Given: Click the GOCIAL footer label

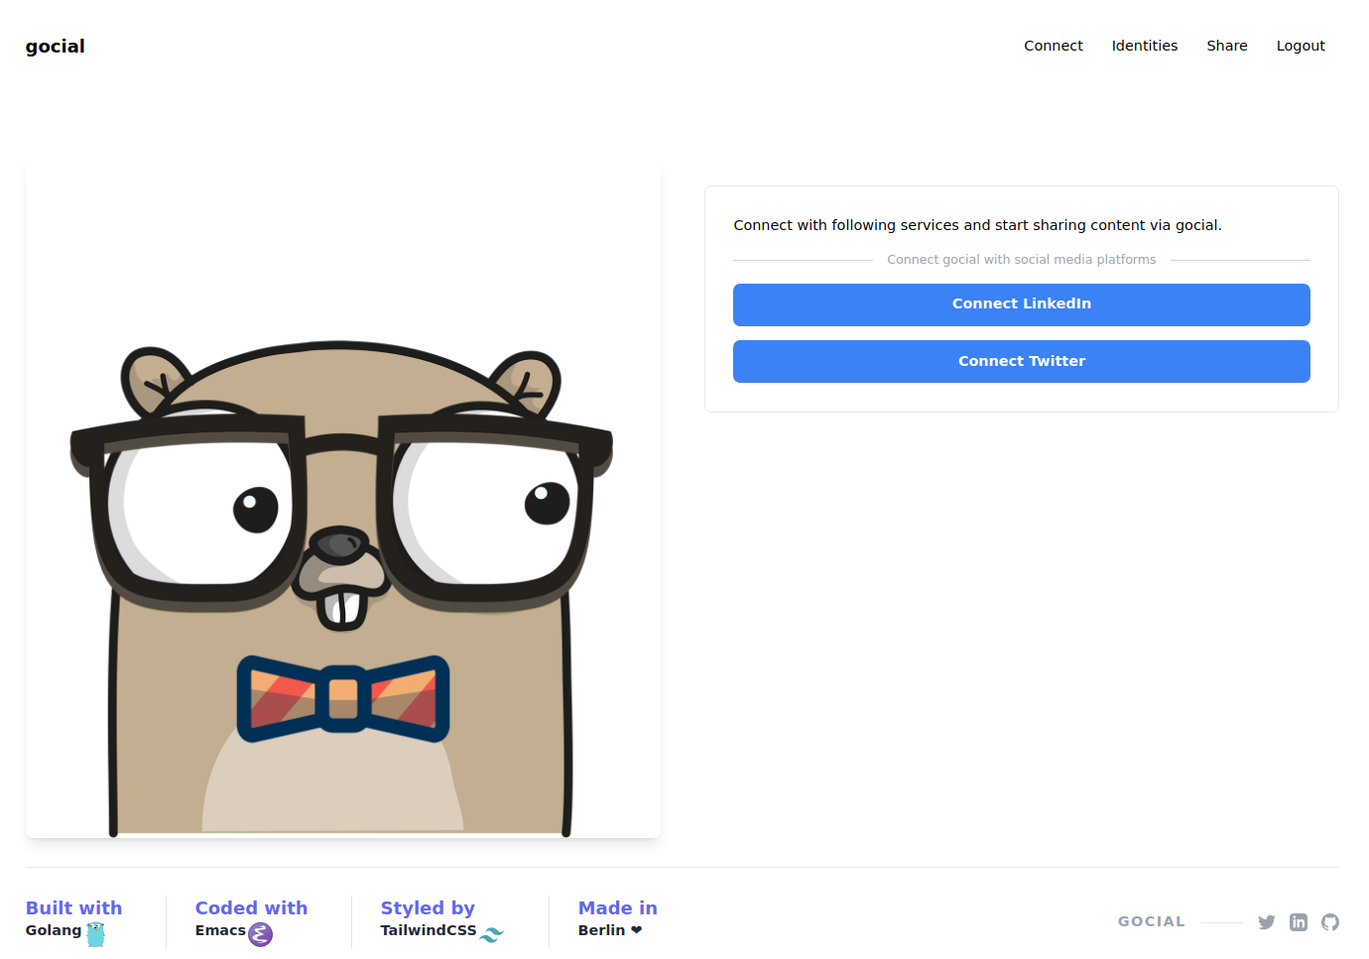Looking at the screenshot, I should coord(1152,921).
